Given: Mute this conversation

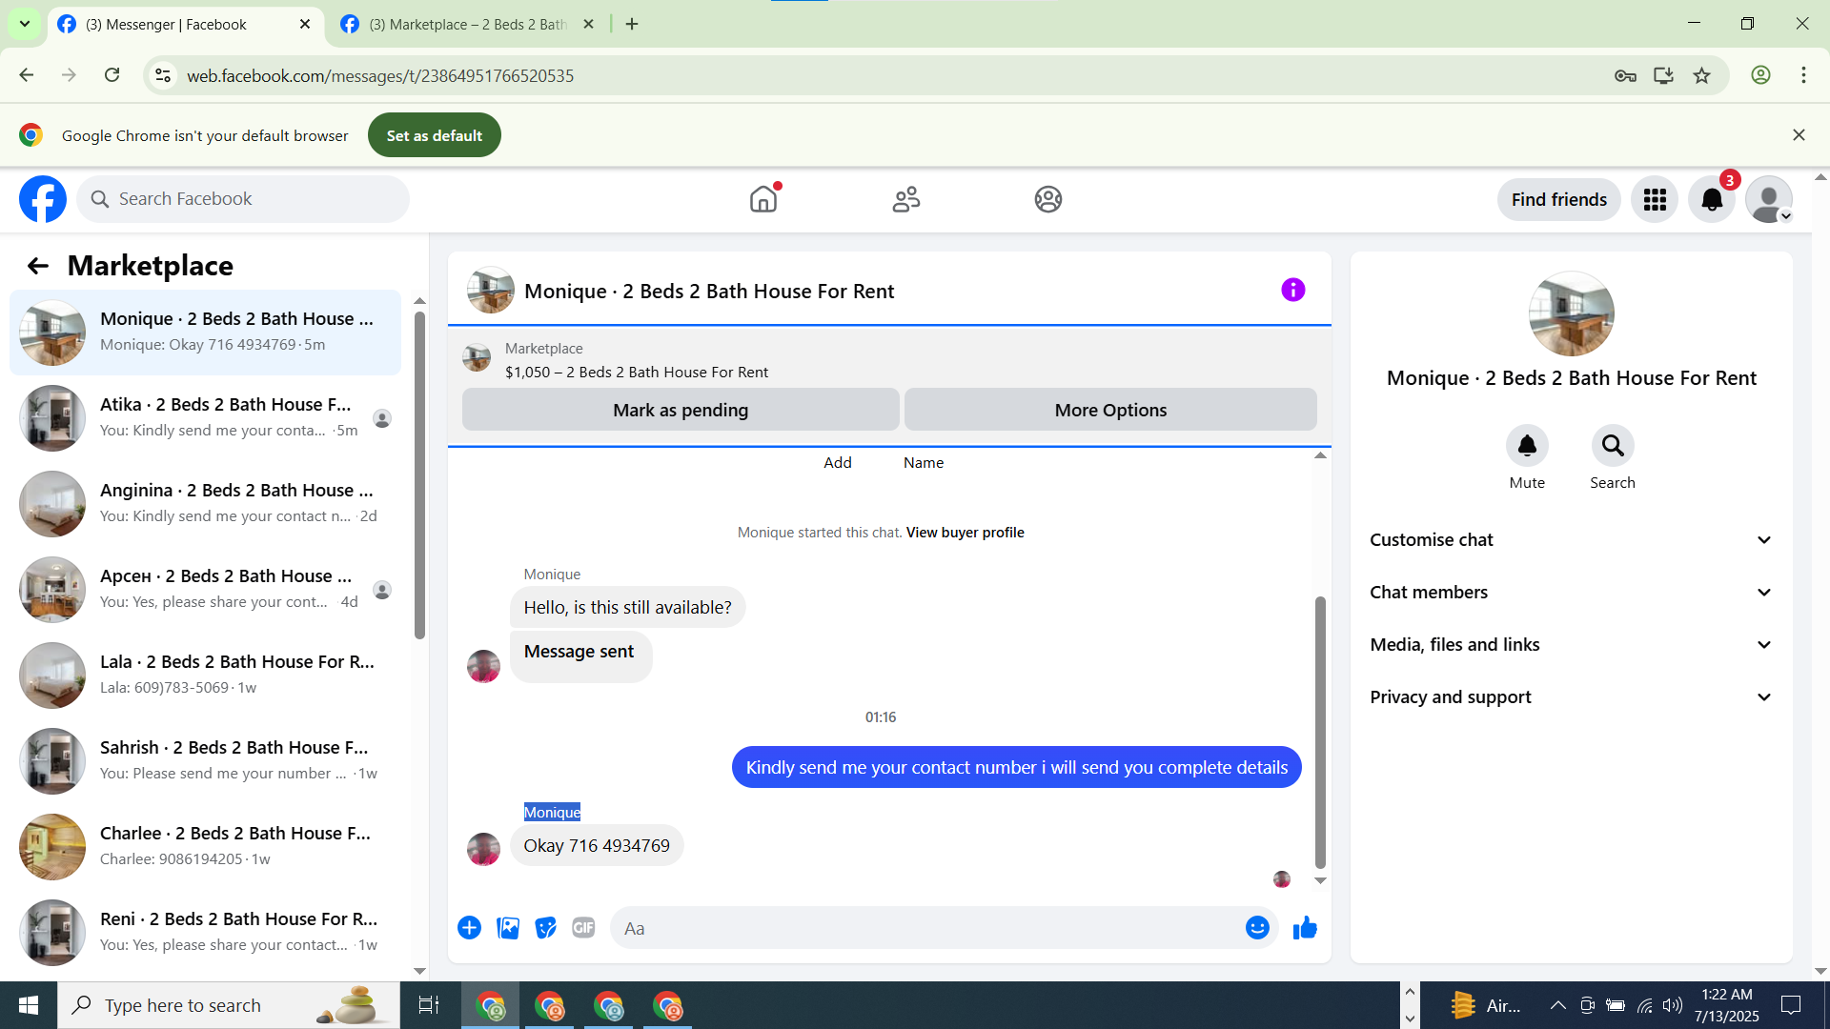Looking at the screenshot, I should [x=1527, y=446].
